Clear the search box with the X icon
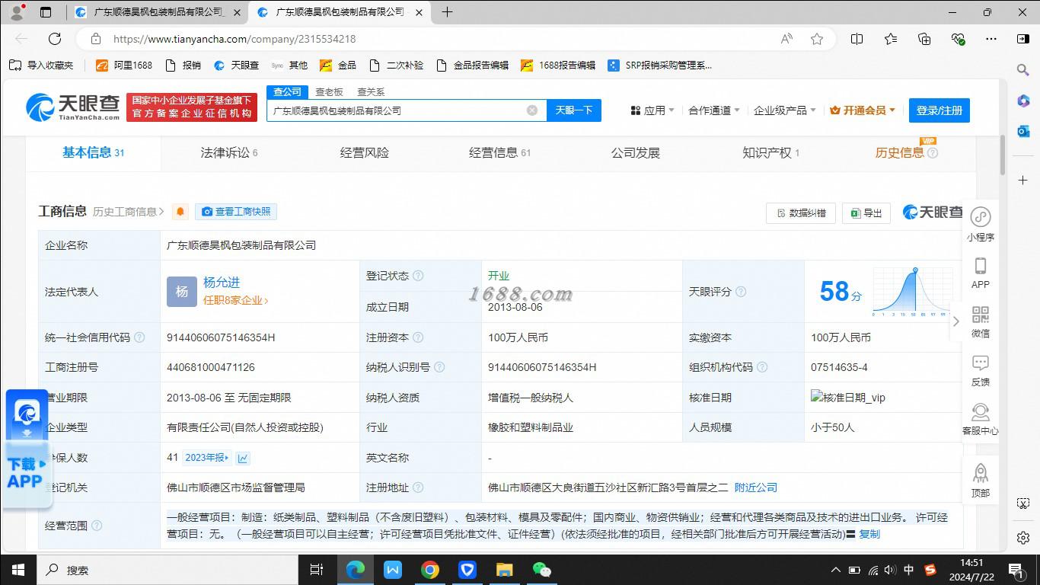The width and height of the screenshot is (1040, 585). pos(532,110)
